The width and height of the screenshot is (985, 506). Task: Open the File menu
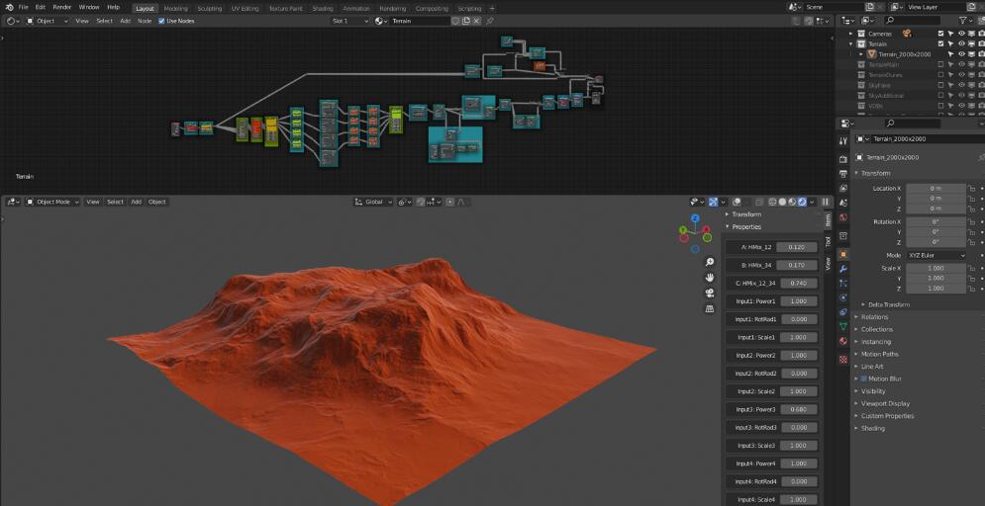23,7
